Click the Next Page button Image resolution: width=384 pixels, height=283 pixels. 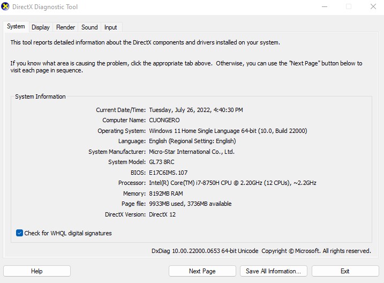pos(202,271)
